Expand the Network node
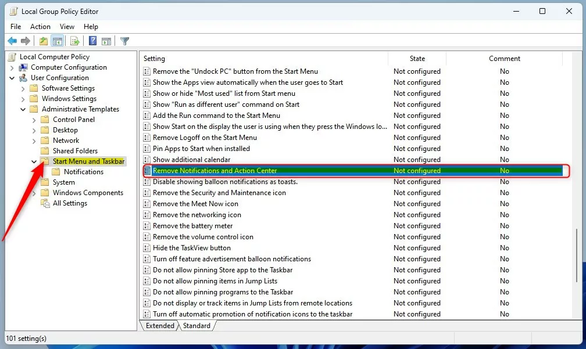The height and width of the screenshot is (349, 586). pyautogui.click(x=34, y=141)
